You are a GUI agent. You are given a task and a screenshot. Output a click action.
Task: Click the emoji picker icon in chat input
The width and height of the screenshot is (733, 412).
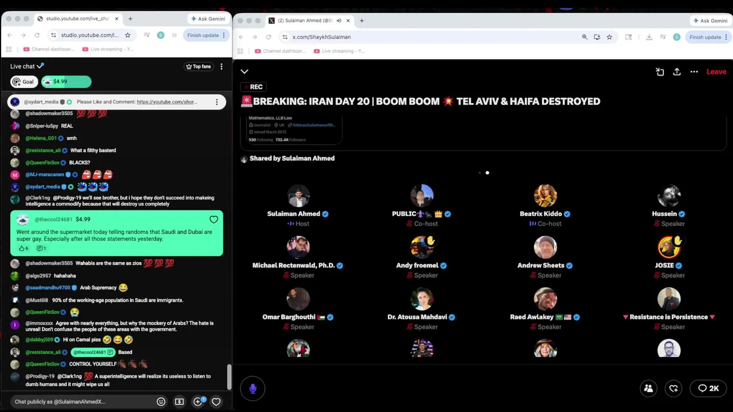pyautogui.click(x=161, y=402)
